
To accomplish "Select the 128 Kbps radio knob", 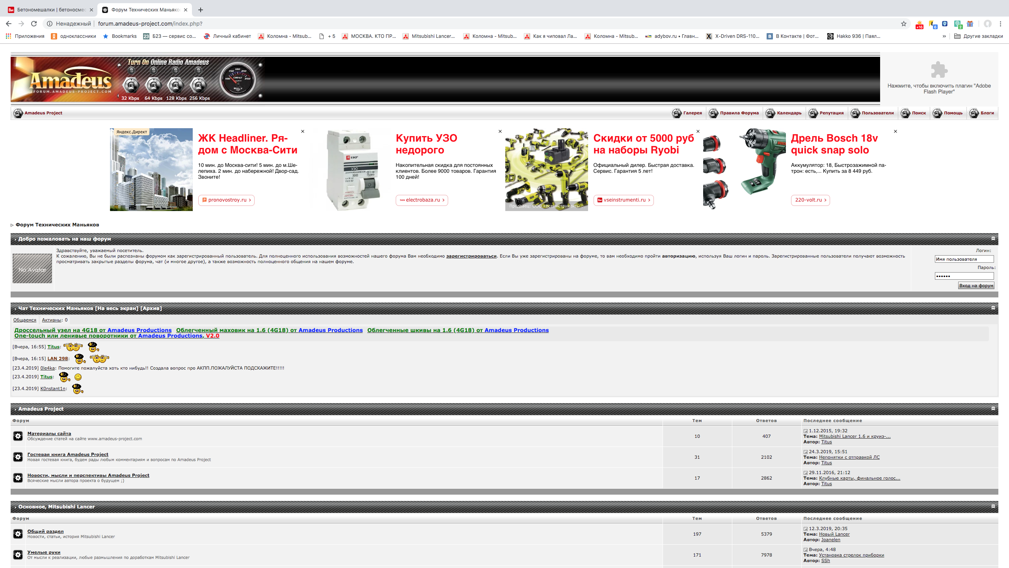I will pos(176,85).
